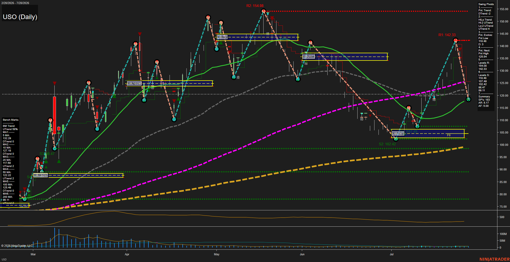Click the 75.00 price axis label
The width and height of the screenshot is (510, 262).
coord(503,207)
